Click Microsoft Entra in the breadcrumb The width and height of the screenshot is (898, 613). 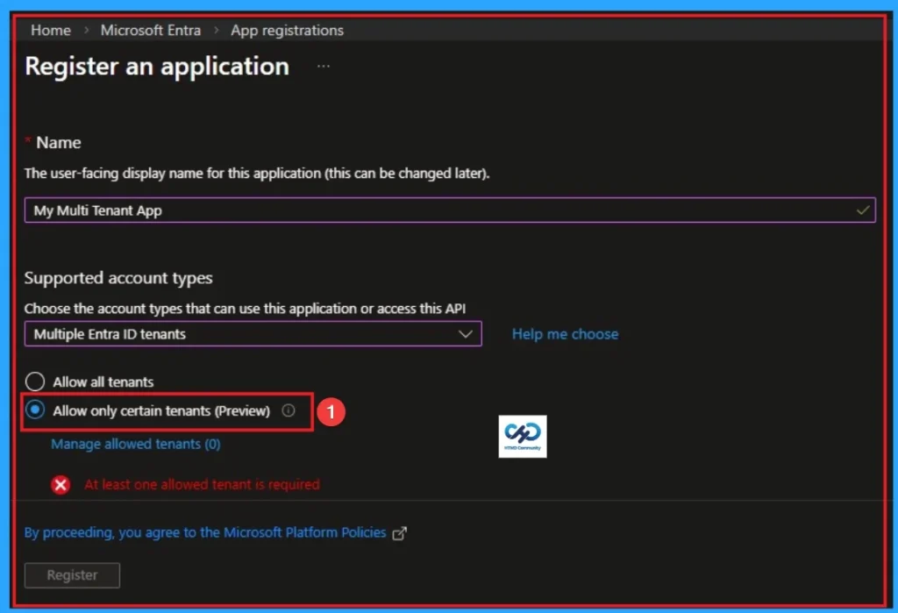click(150, 30)
